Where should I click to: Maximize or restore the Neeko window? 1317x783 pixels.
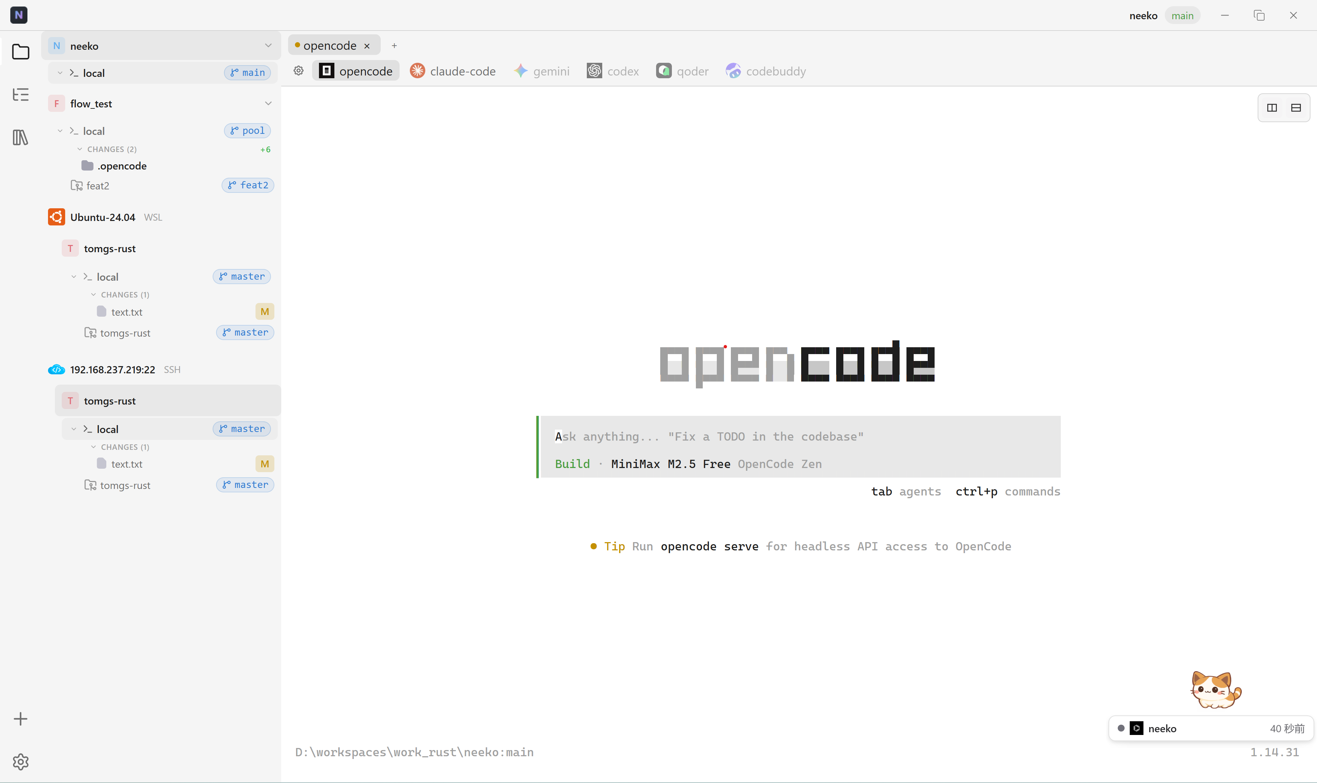[1259, 15]
